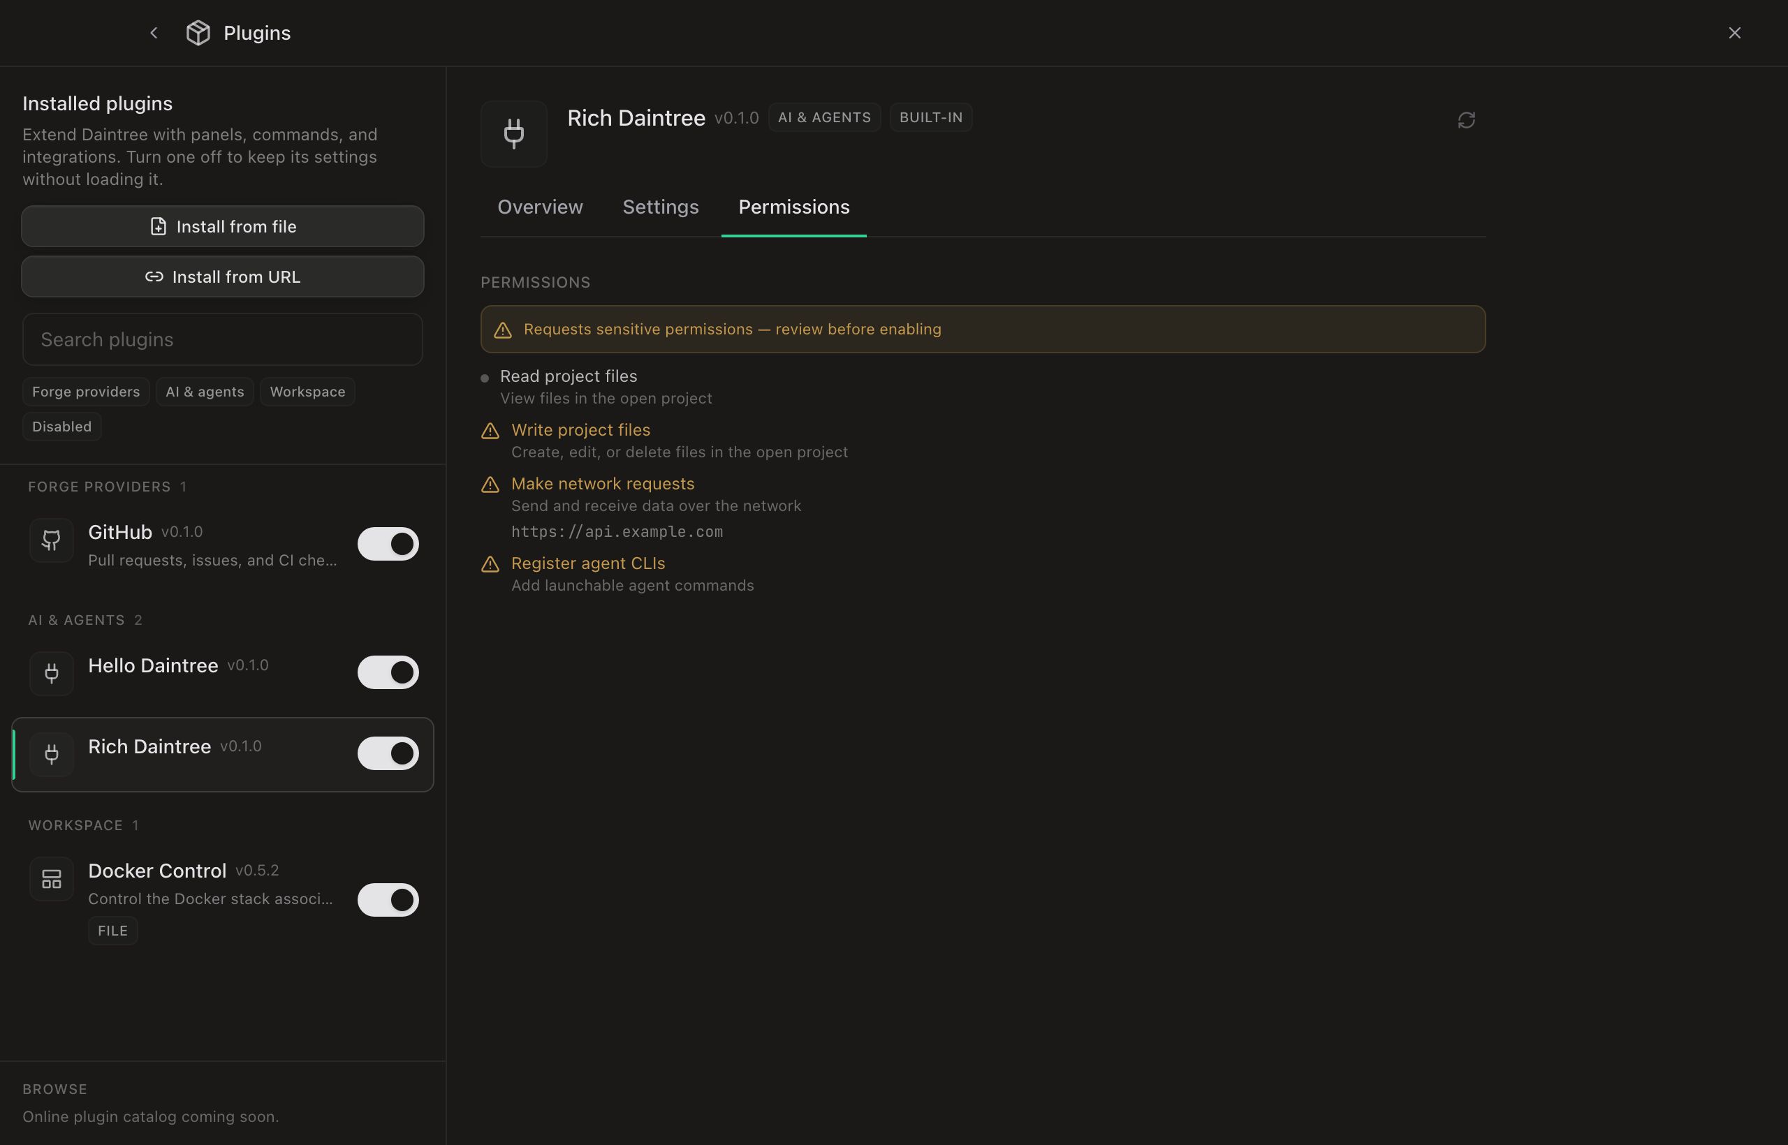
Task: Click Install from file button
Action: [222, 226]
